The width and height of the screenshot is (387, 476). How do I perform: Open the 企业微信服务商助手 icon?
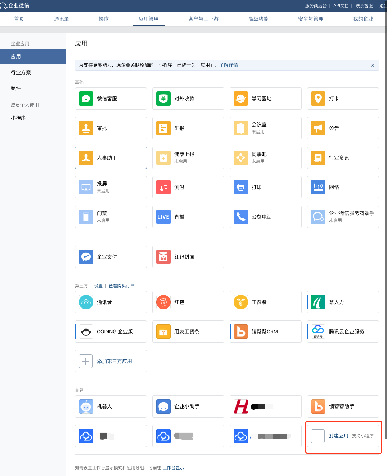(x=318, y=217)
